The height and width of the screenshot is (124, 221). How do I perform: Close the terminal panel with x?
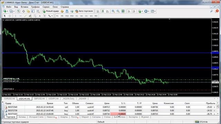(x=2, y=102)
